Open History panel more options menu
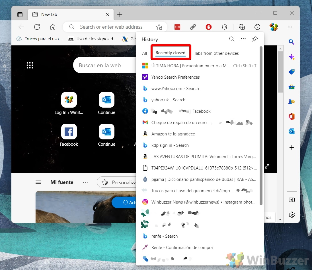 pyautogui.click(x=243, y=39)
